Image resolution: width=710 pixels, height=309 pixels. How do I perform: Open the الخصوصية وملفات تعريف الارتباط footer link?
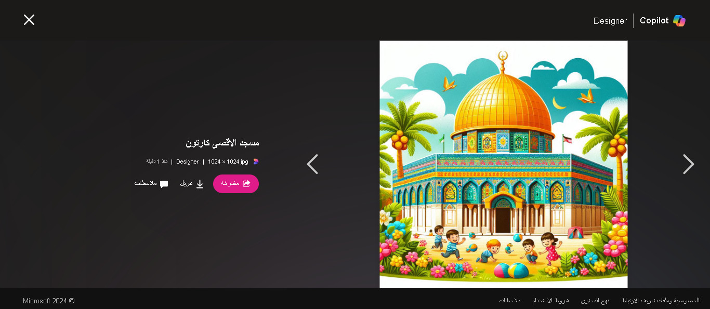coord(661,301)
